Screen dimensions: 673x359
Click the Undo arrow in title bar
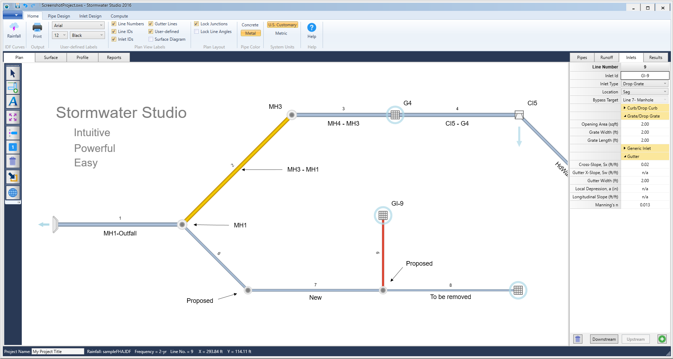(25, 6)
